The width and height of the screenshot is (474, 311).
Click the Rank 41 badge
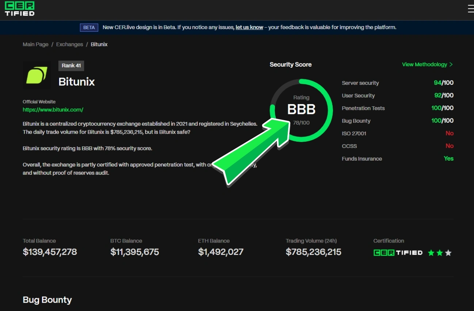tap(71, 66)
